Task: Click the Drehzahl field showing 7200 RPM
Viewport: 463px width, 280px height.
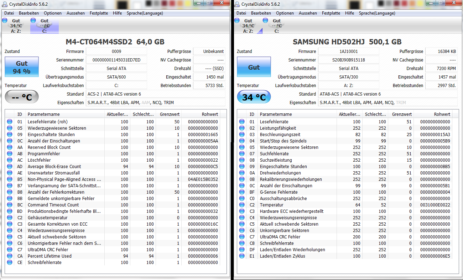Action: coord(441,69)
